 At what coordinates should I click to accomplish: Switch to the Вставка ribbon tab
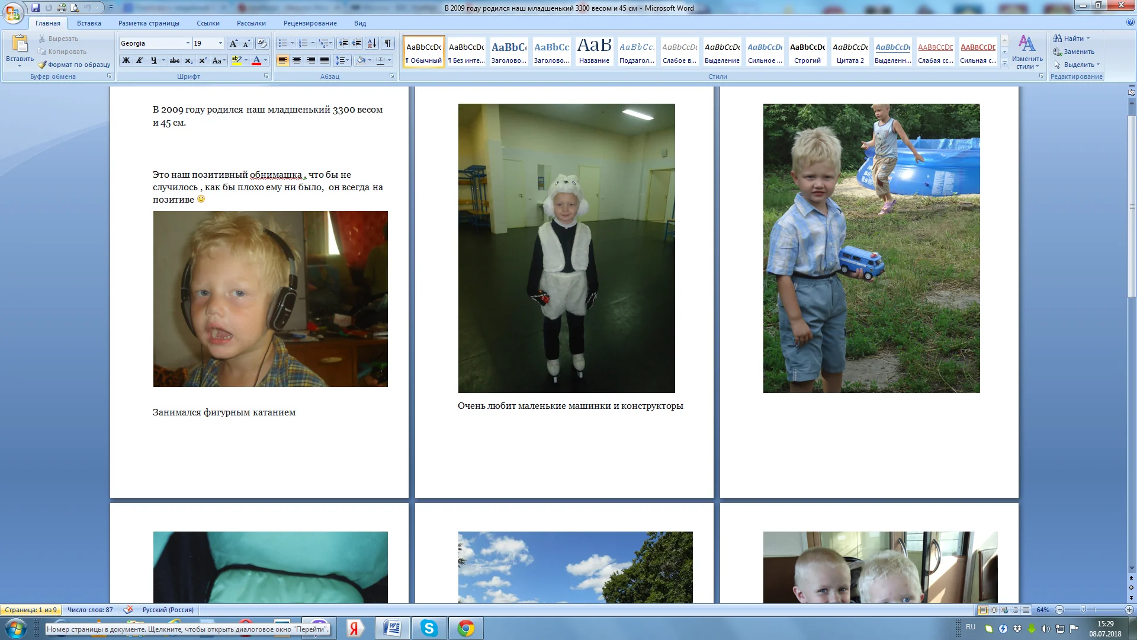click(89, 23)
